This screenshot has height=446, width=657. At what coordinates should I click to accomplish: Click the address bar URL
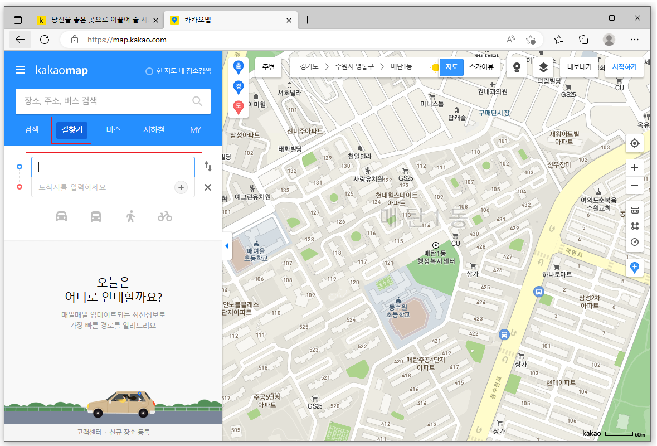127,40
